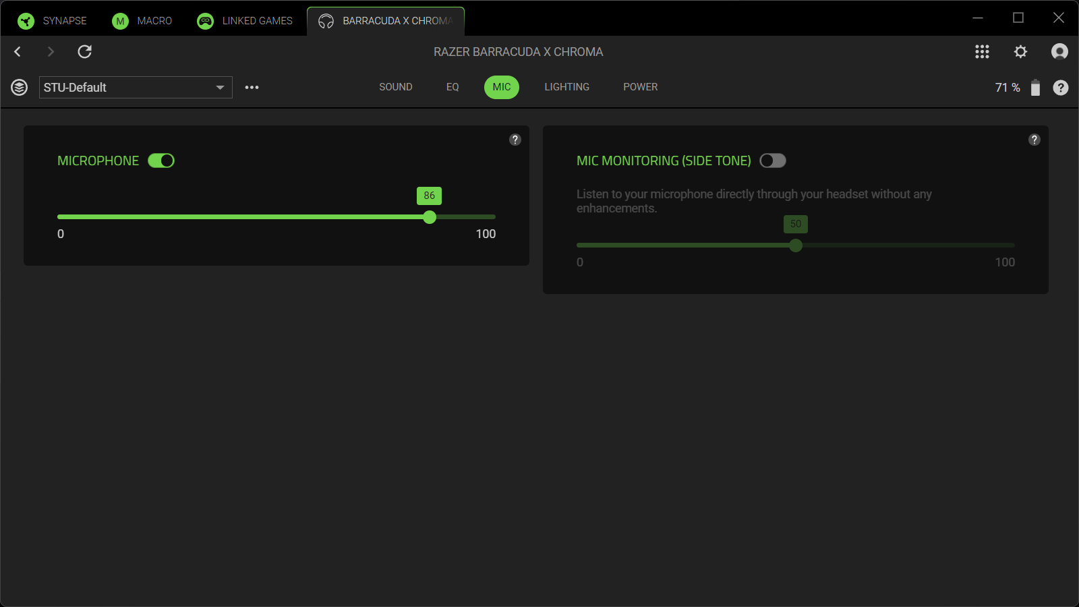
Task: Click the microphone volume slider handle
Action: (430, 217)
